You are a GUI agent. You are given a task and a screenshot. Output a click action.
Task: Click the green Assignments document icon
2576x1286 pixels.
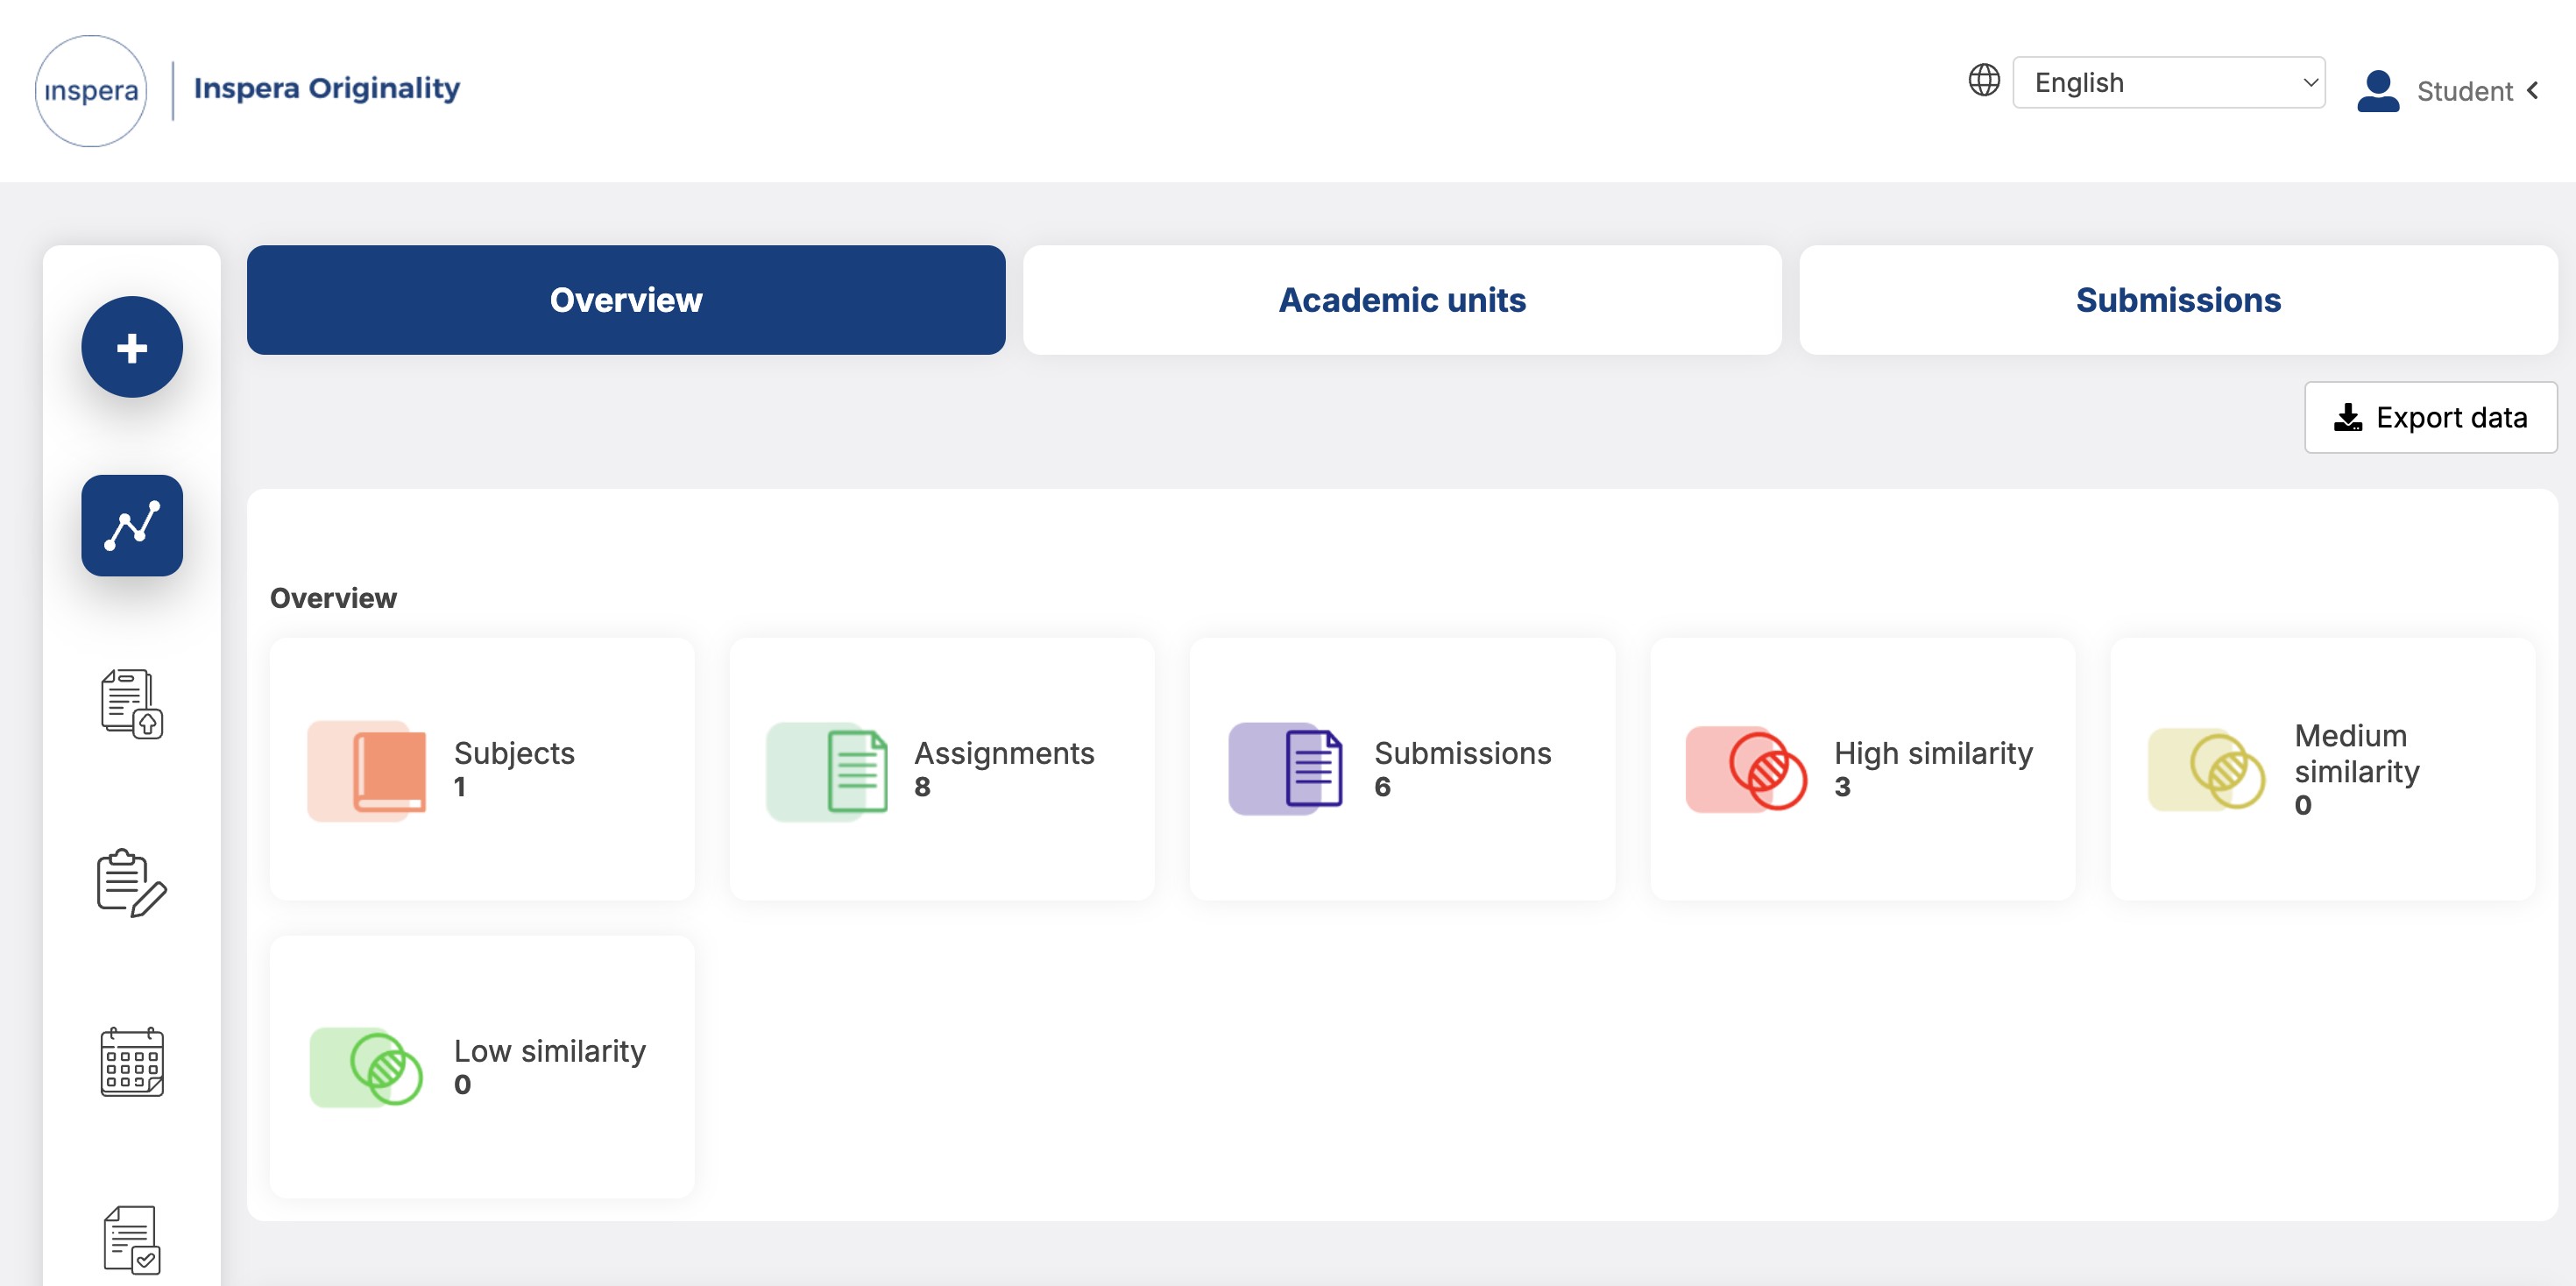(x=827, y=771)
